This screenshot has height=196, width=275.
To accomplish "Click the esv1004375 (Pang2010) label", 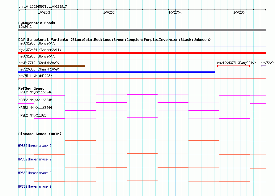I will point(236,63).
